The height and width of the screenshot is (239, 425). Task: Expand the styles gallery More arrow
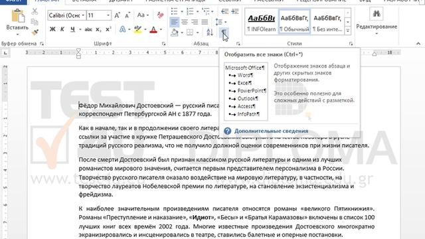click(x=348, y=31)
